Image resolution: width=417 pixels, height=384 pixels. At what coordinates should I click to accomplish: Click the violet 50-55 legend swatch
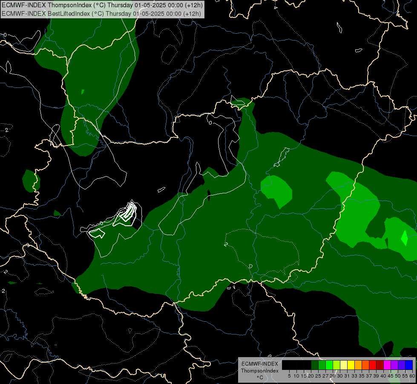pyautogui.click(x=402, y=365)
